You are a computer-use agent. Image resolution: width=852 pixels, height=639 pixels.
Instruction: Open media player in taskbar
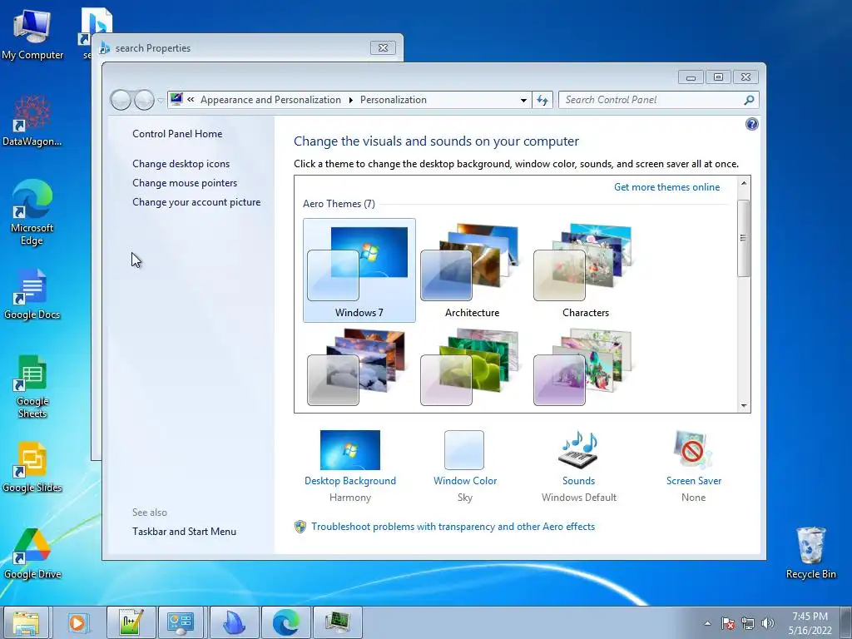pyautogui.click(x=77, y=622)
